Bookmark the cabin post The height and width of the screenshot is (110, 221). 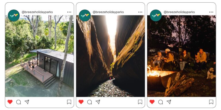[x=69, y=102]
